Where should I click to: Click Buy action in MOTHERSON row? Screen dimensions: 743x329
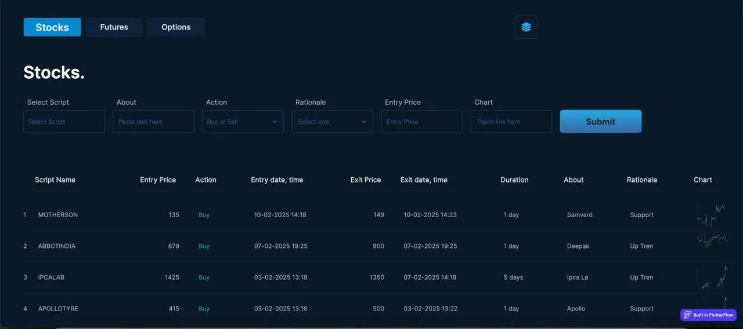[x=204, y=215]
